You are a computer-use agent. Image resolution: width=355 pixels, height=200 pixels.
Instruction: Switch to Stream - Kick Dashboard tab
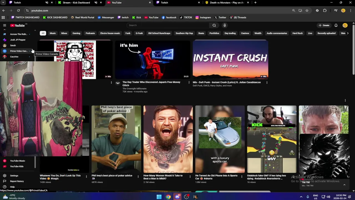tap(76, 2)
